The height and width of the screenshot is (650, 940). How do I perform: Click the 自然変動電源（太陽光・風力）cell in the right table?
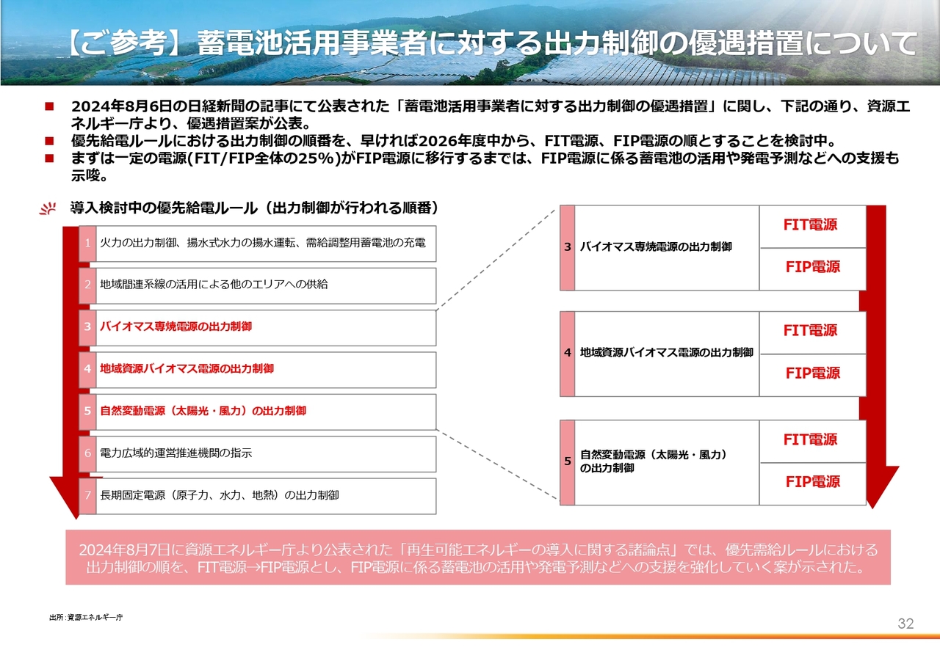[667, 462]
